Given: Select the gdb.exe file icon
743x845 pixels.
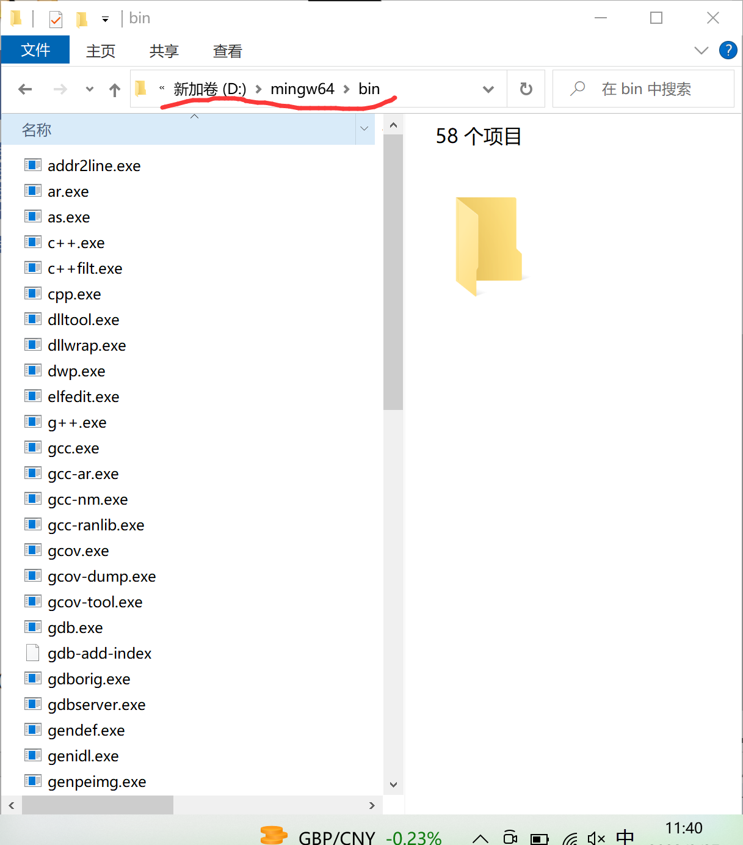Looking at the screenshot, I should click(33, 627).
